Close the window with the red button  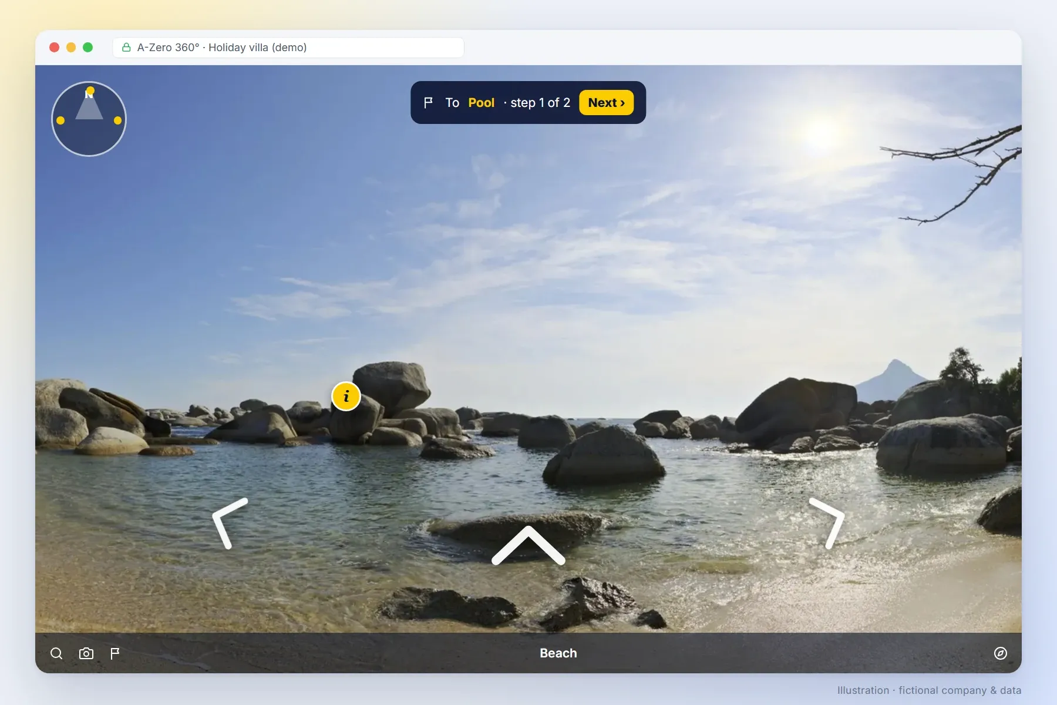point(55,48)
